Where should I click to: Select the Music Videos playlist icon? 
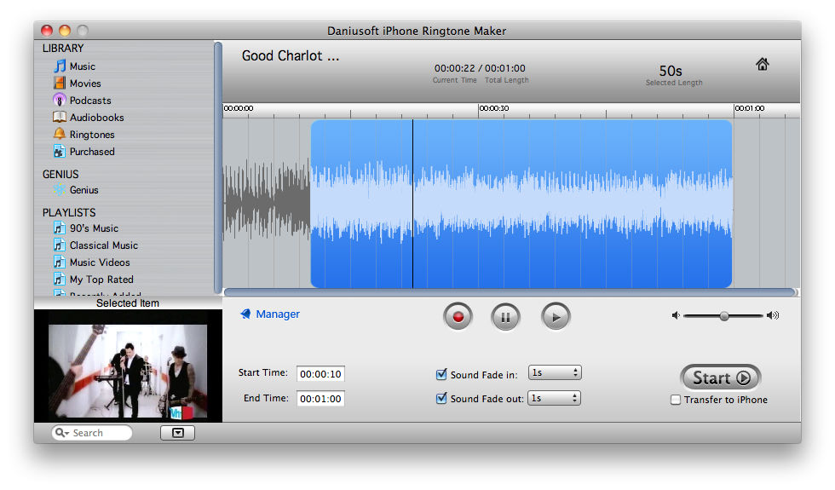(x=60, y=262)
